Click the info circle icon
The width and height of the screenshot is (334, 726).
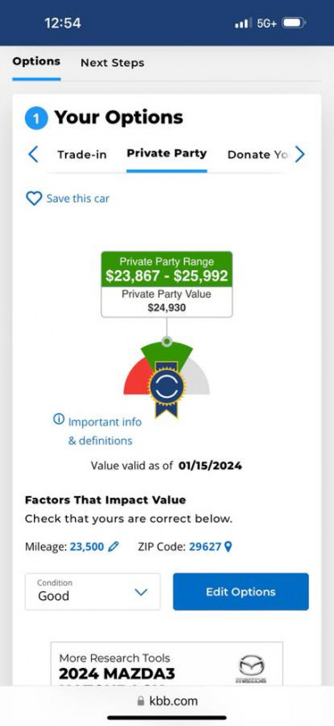(x=59, y=419)
